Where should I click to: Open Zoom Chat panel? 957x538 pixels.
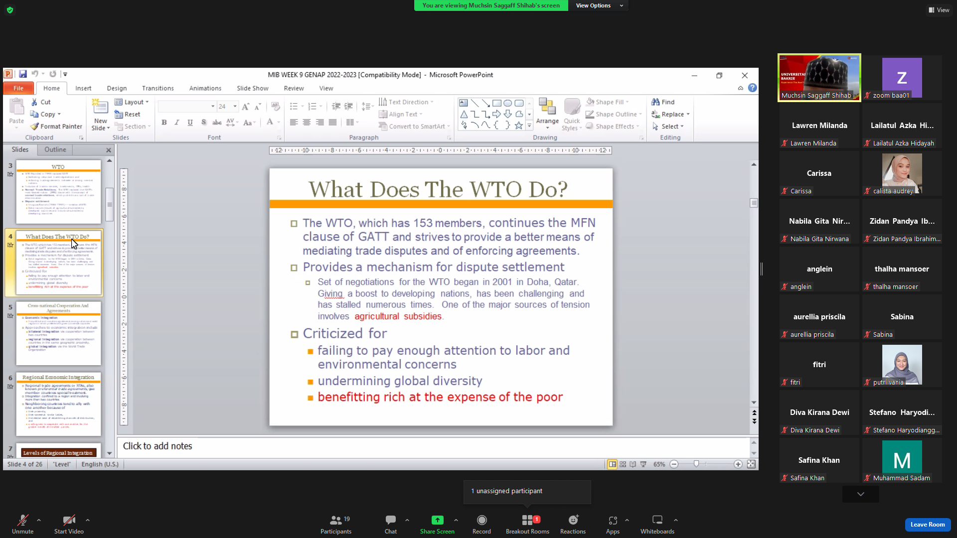[x=391, y=525]
